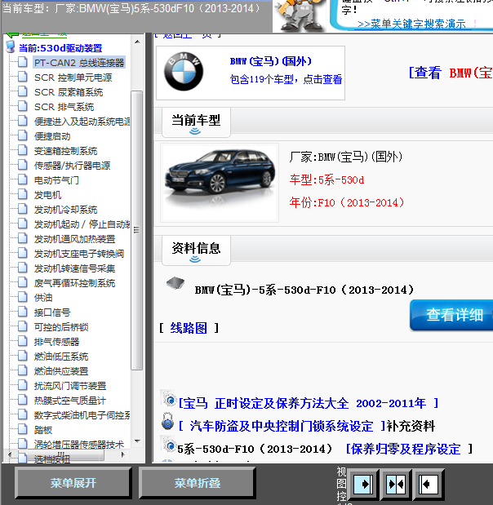Click the chip icon beside BMW(宝马)-5系-530d-F10
The image size is (493, 505).
click(175, 283)
